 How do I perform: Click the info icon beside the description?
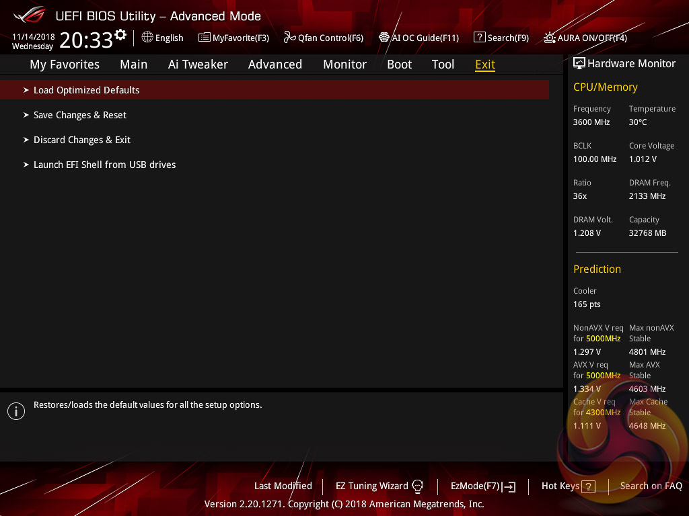16,411
